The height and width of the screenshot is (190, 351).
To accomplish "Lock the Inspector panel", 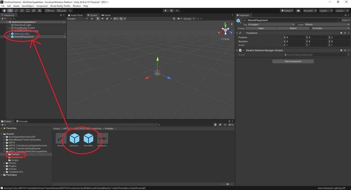I will [345, 15].
